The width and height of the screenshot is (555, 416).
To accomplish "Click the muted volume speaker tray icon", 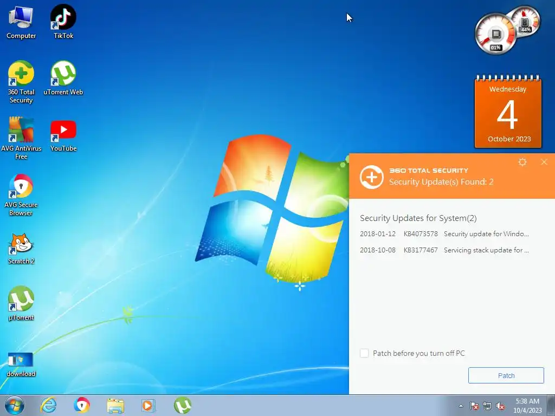I will [x=500, y=406].
